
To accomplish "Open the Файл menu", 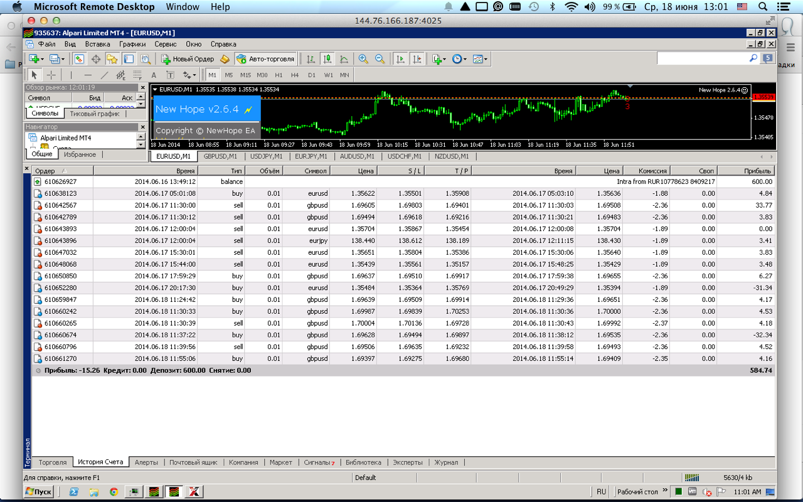I will pyautogui.click(x=46, y=44).
